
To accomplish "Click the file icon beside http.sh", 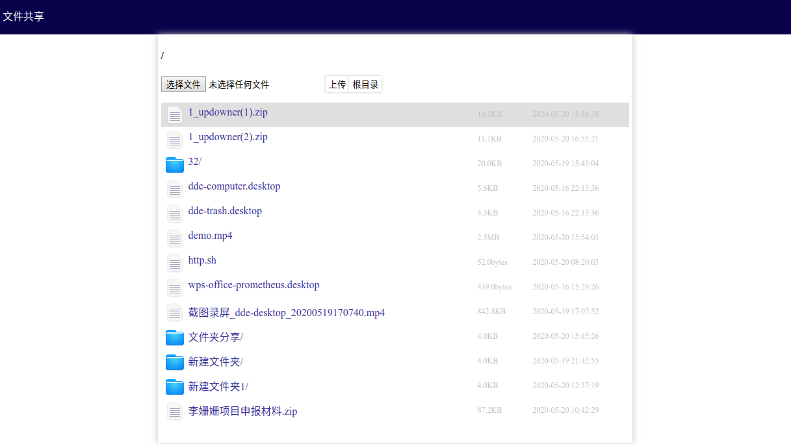I will tap(175, 263).
